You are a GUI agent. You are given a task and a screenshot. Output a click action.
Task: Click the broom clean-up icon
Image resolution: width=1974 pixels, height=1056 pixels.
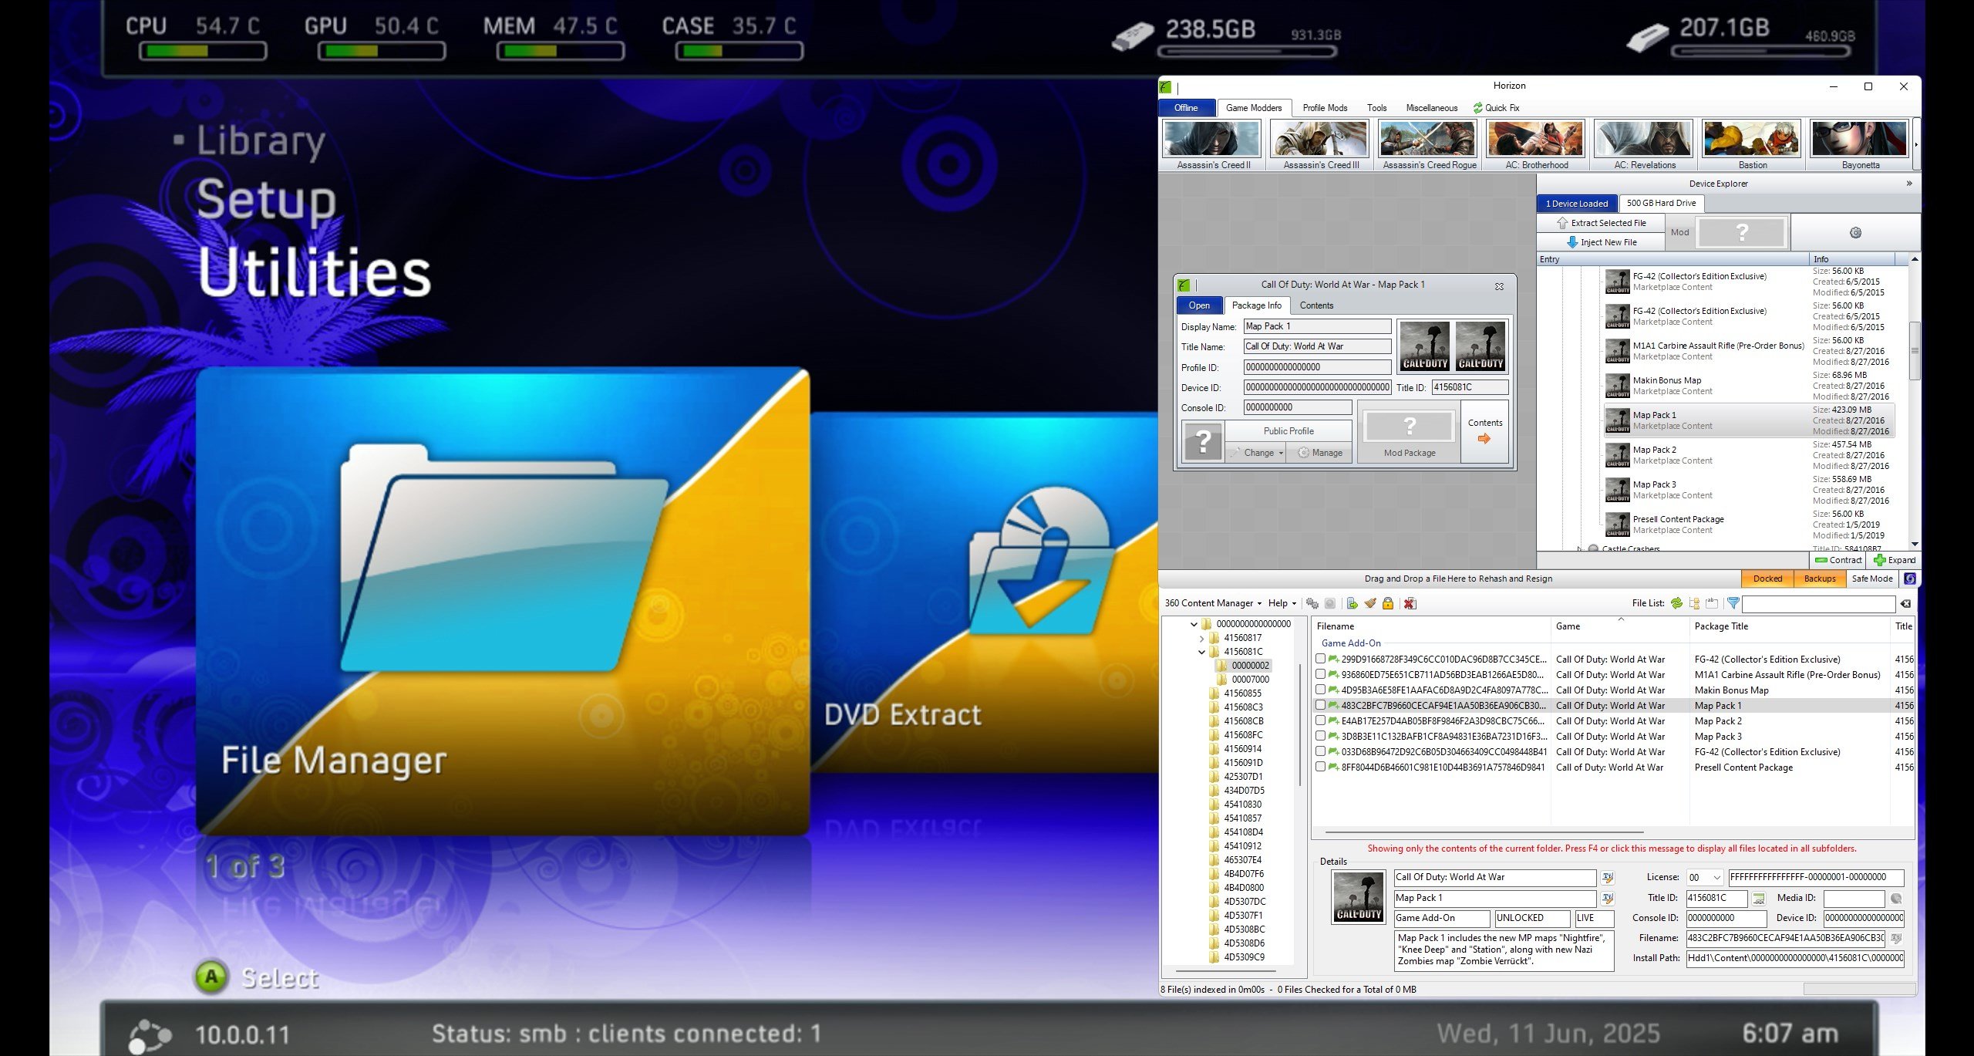[1370, 603]
